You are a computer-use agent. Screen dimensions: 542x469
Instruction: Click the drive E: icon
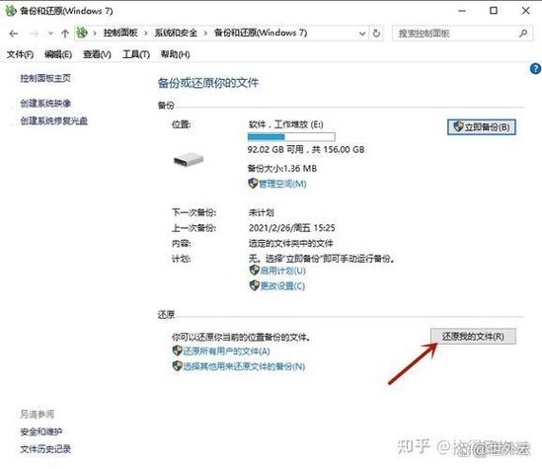pyautogui.click(x=189, y=160)
